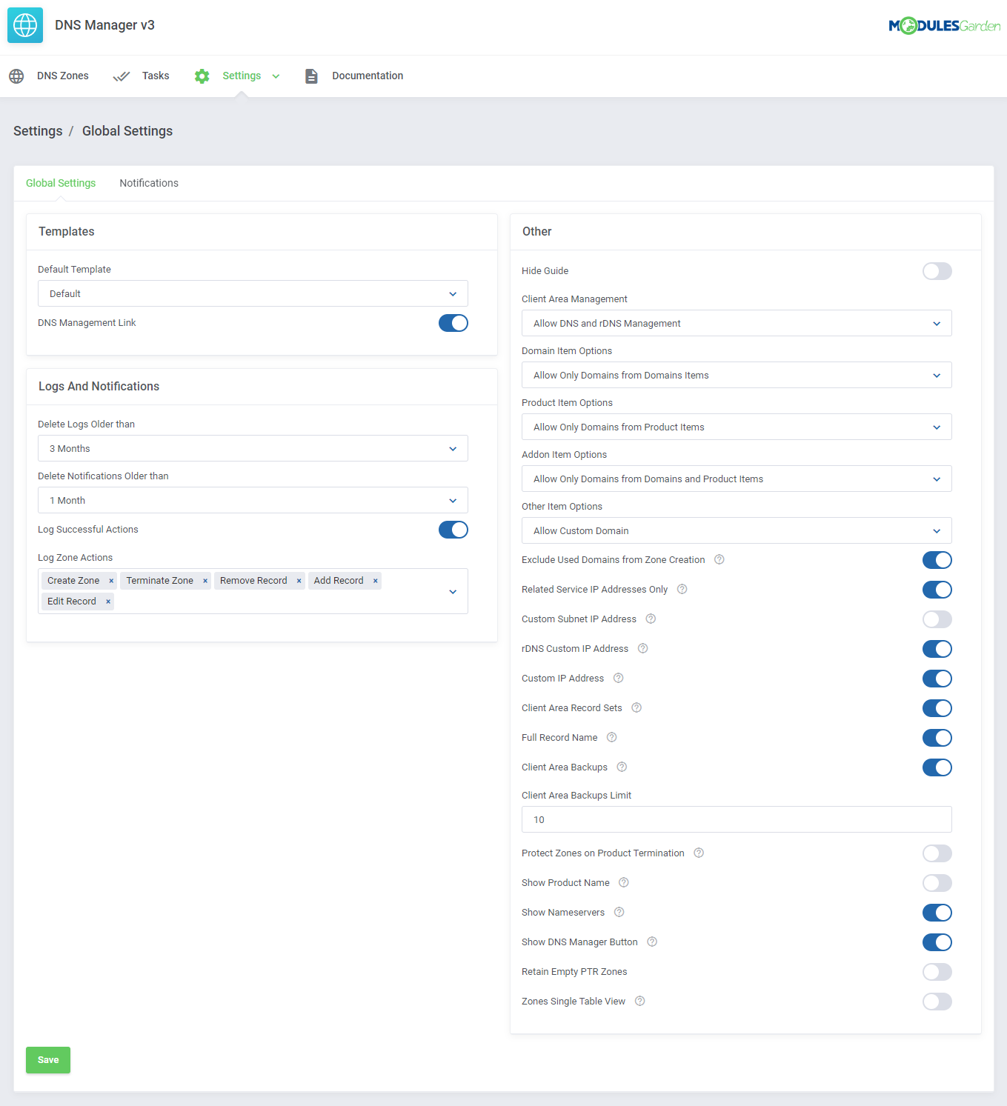Screen dimensions: 1007x1106
Task: Switch to the Notifications tab
Action: pos(149,183)
